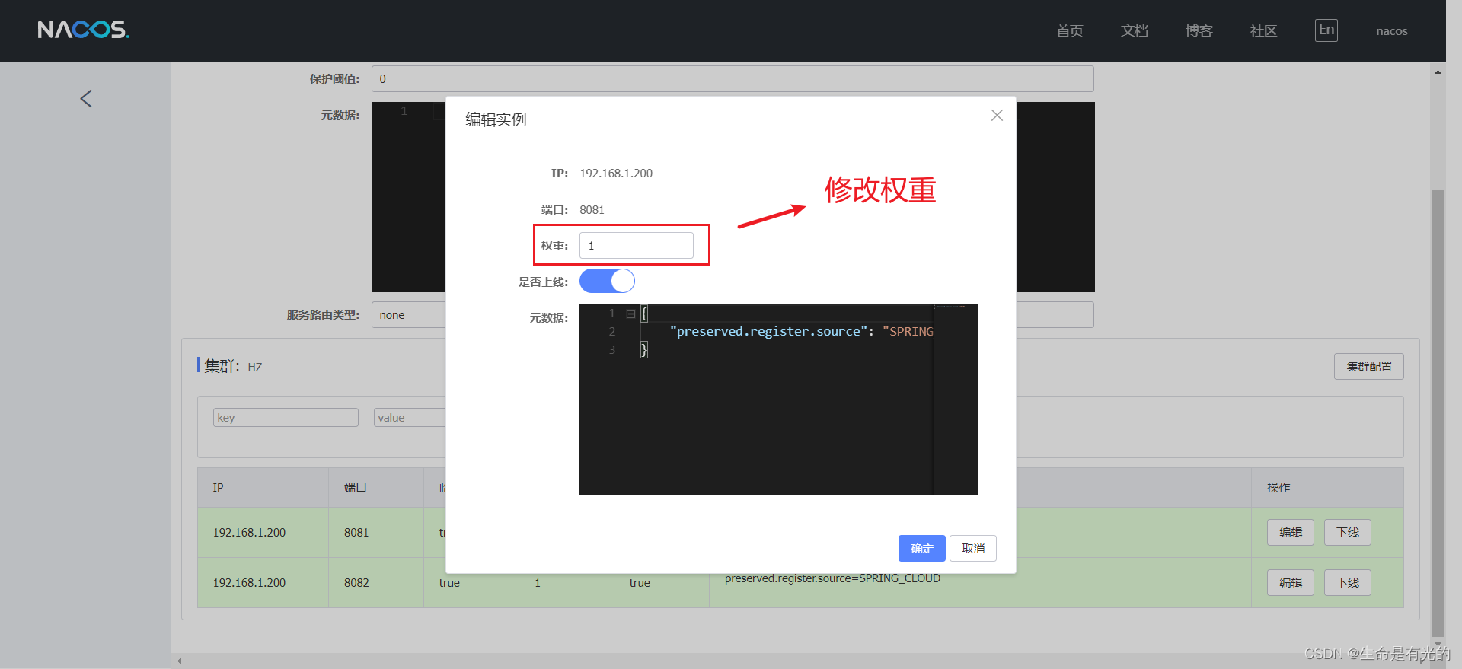
Task: Toggle the online status switch
Action: coord(607,282)
